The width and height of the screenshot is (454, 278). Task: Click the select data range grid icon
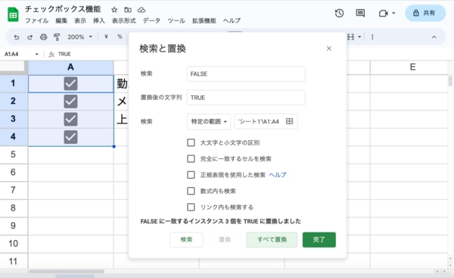(289, 121)
